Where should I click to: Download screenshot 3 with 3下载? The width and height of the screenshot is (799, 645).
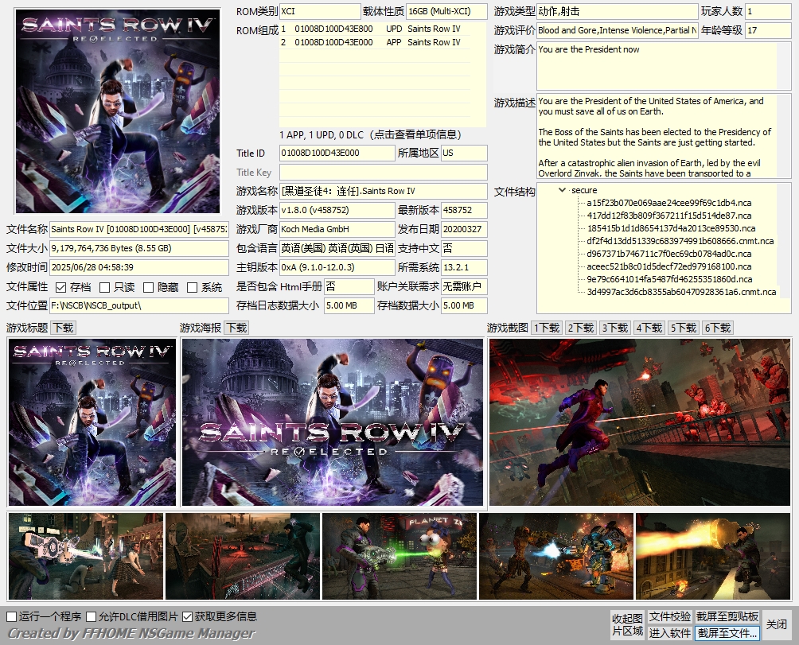615,328
